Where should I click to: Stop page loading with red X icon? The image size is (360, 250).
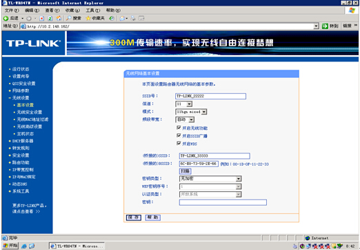(41, 19)
